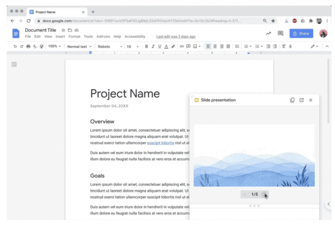
Task: Toggle underline formatting
Action: click(x=159, y=46)
